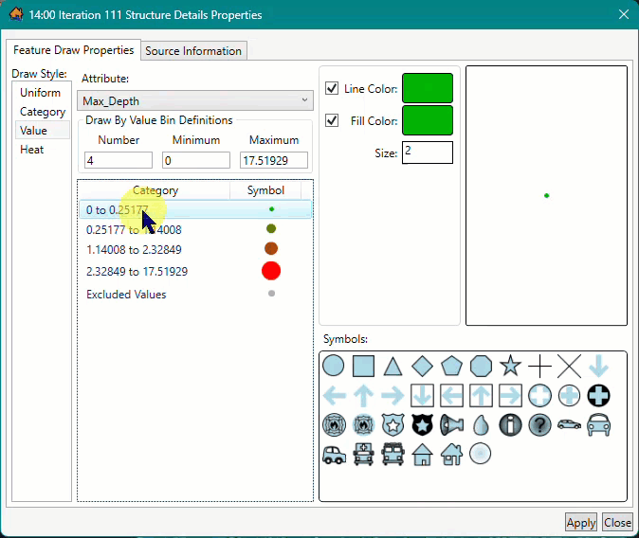Select the info circle symbol

click(x=510, y=425)
